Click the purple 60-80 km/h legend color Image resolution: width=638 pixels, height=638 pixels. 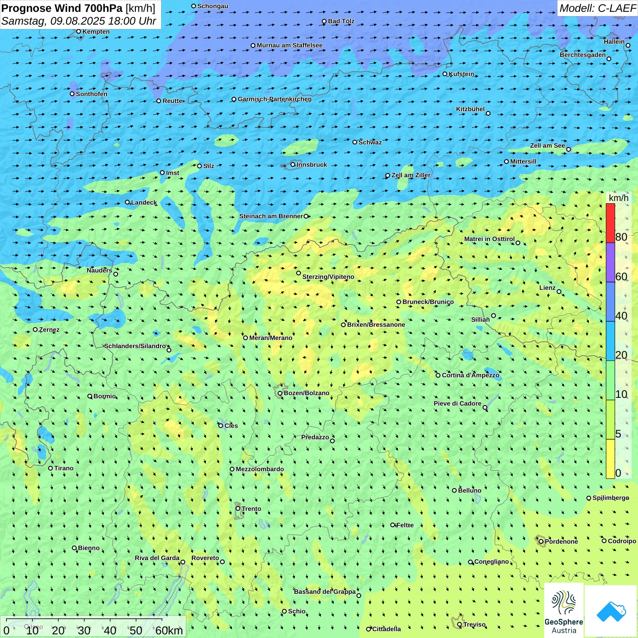[610, 262]
